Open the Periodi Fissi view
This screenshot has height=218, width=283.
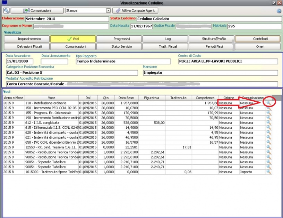click(x=212, y=46)
